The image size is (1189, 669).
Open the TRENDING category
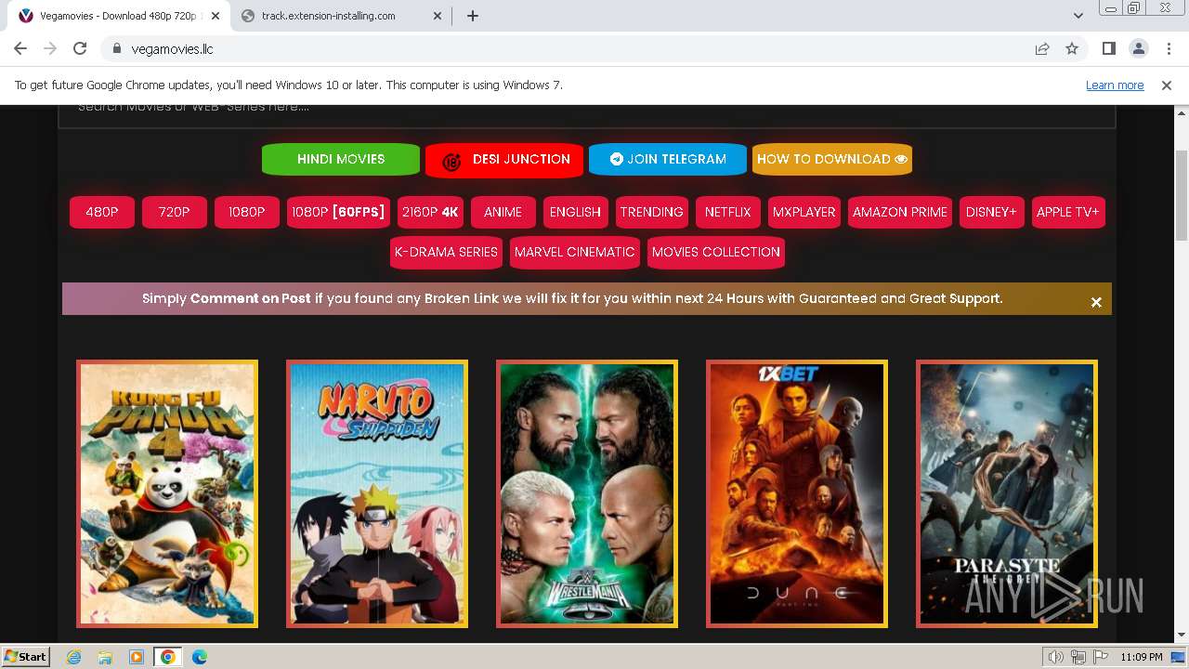pyautogui.click(x=652, y=212)
